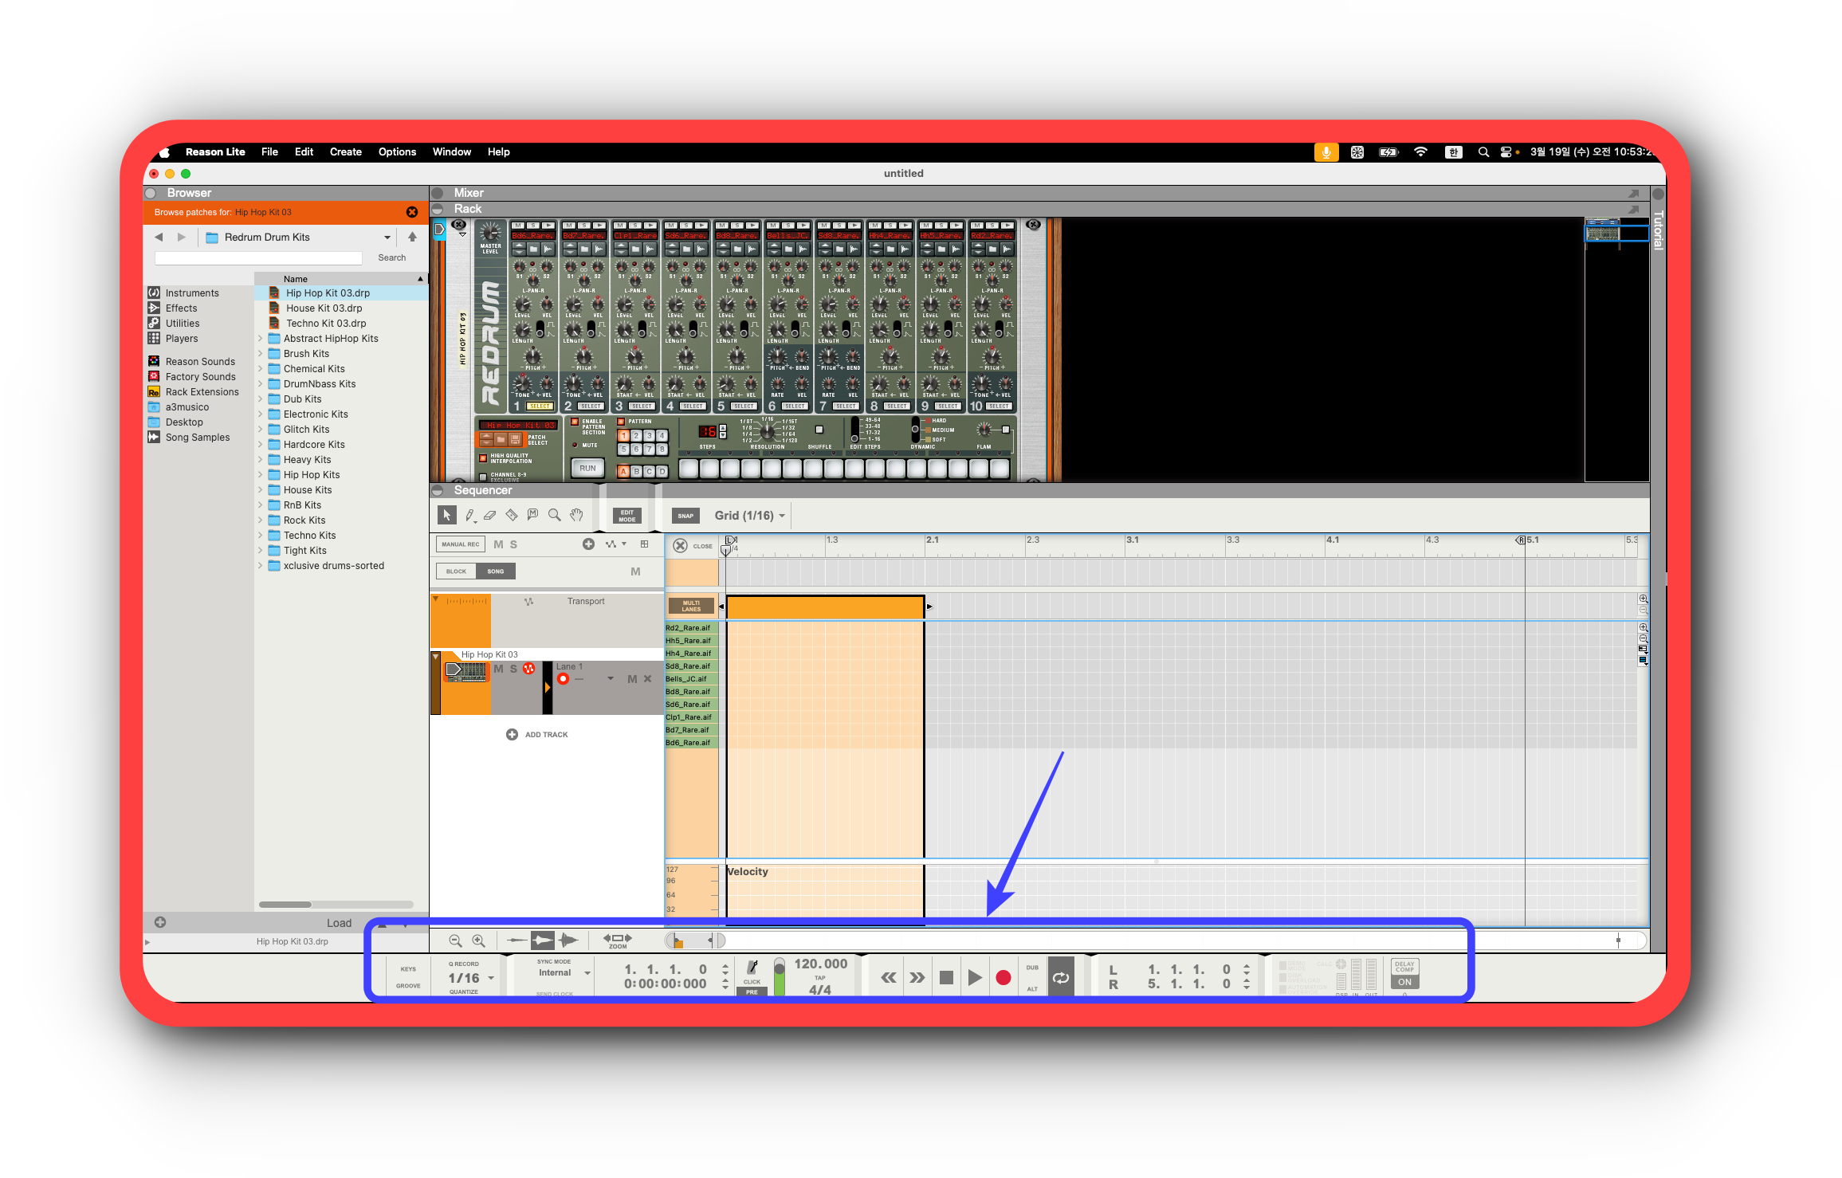
Task: Select the Hand tool
Action: point(576,516)
